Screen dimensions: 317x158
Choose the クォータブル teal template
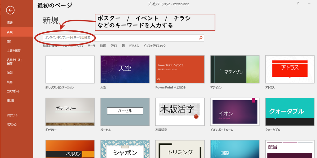[x=290, y=111]
